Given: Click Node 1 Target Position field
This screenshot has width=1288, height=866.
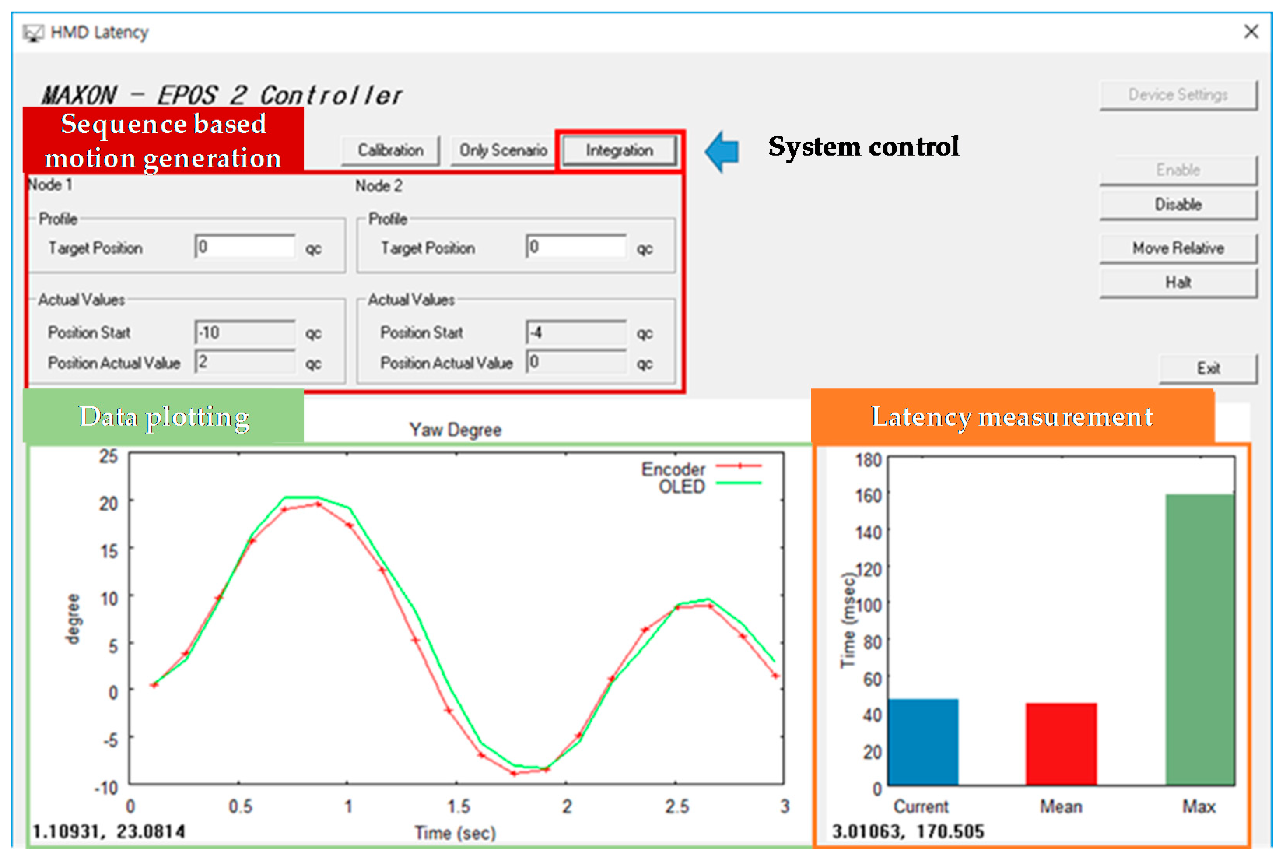Looking at the screenshot, I should click(x=245, y=247).
